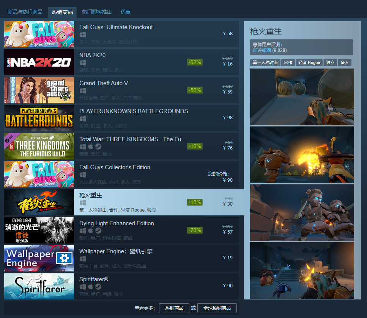Click 枪火重生 heading in preview panel
This screenshot has width=367, height=318.
click(266, 31)
